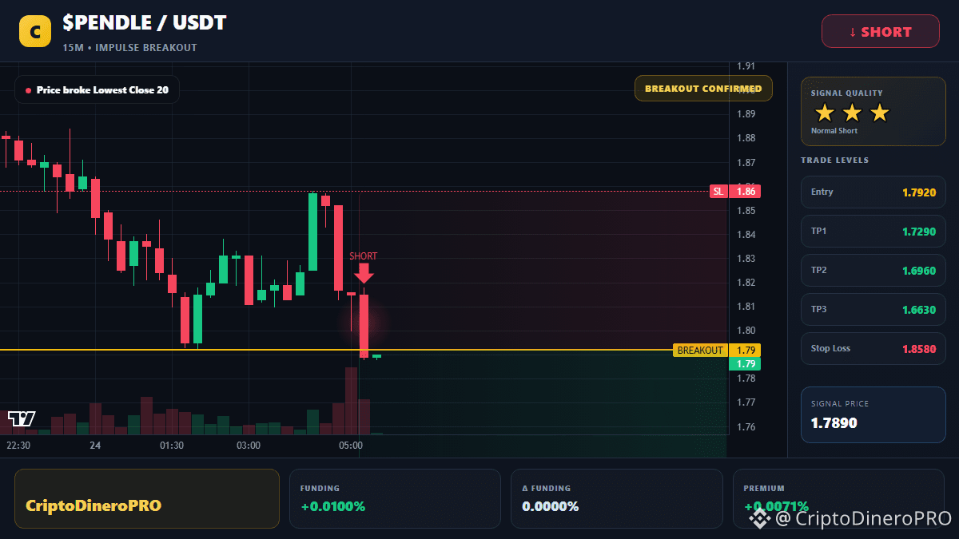
Task: Click the 1.83 price axis label
Action: click(746, 259)
